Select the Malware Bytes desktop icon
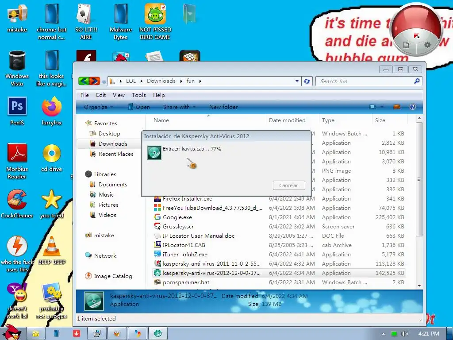Viewport: 453px width, 340px height. [x=121, y=22]
